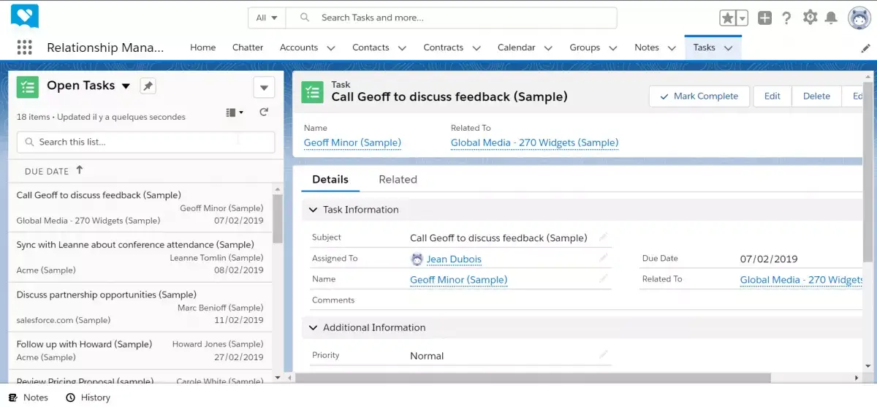
Task: Click the search magnifier icon in global search
Action: click(x=305, y=18)
